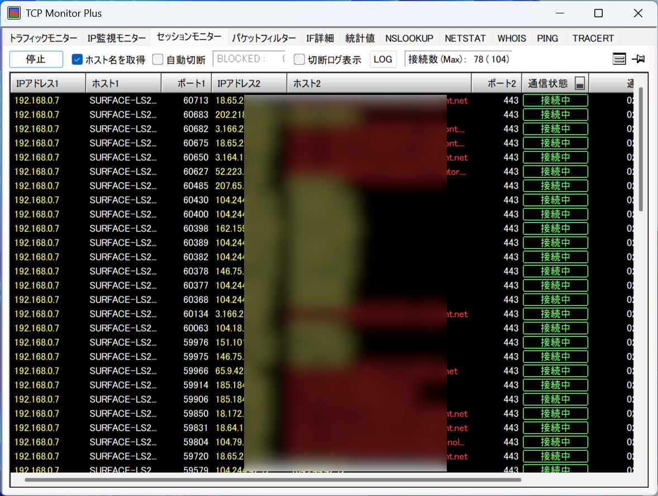
Task: Sort by ホスト2 column header
Action: pos(379,84)
